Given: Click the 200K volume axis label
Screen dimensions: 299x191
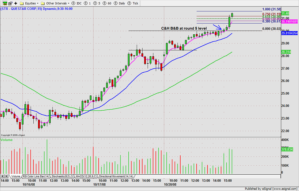Looking at the screenshot, I should click(285, 156).
